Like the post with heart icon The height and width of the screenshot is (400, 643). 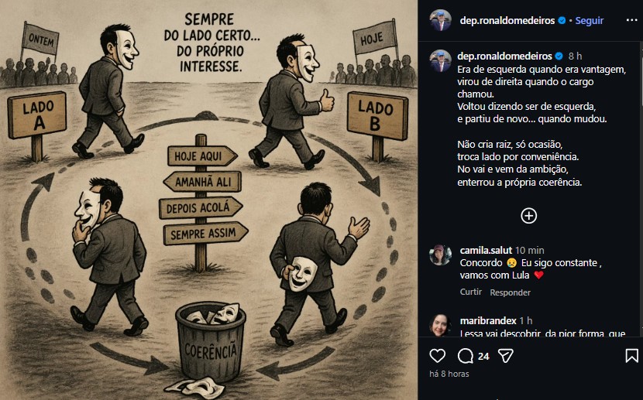437,355
